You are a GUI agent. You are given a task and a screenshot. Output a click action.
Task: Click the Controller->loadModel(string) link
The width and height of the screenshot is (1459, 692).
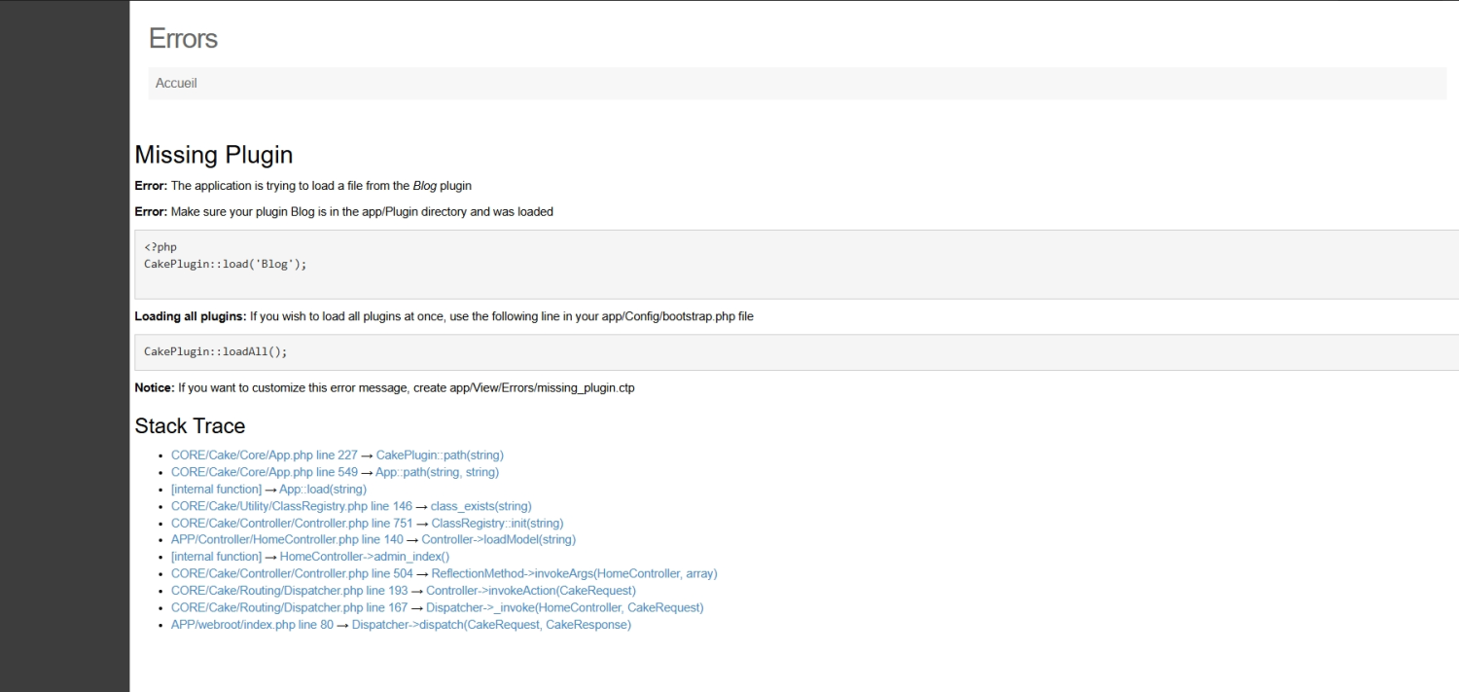coord(498,540)
